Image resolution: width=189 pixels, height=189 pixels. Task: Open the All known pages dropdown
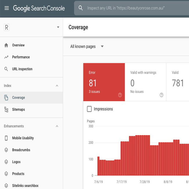pyautogui.click(x=102, y=47)
